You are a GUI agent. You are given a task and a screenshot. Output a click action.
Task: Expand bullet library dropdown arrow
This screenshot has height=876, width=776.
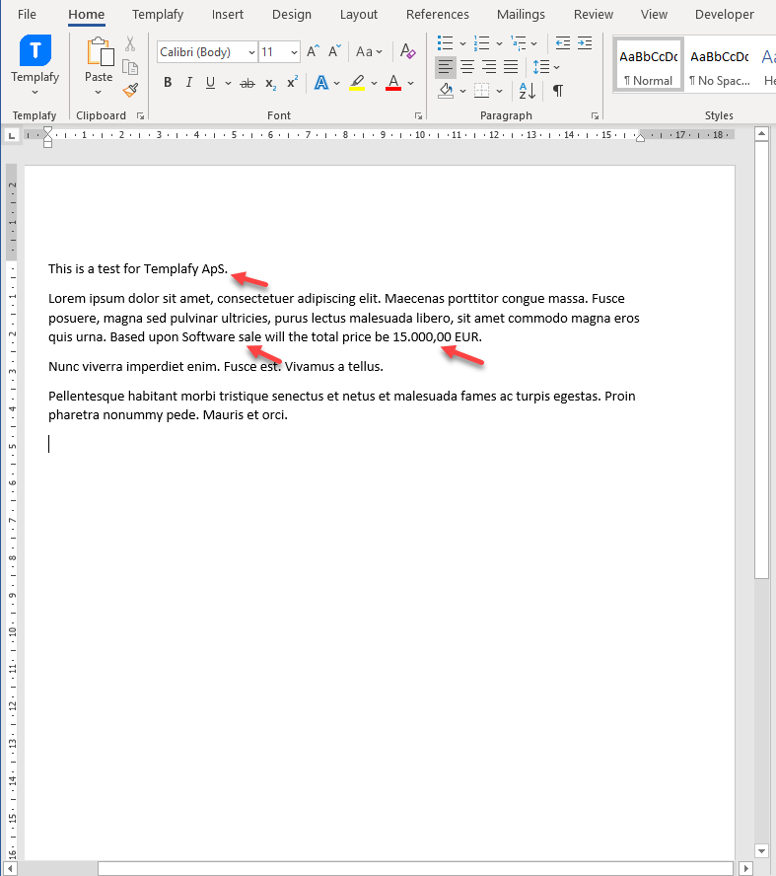click(x=462, y=43)
